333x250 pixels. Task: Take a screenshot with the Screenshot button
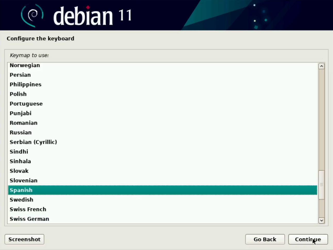click(25, 239)
